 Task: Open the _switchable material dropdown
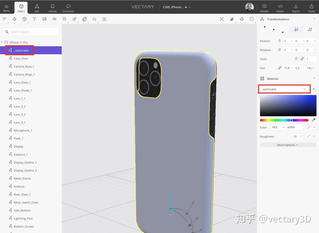tap(304, 89)
